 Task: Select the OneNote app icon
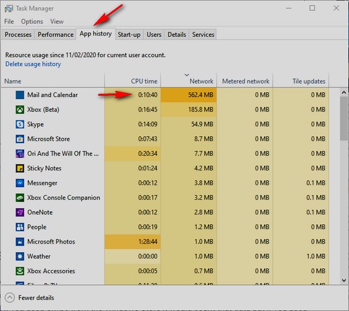[20, 213]
